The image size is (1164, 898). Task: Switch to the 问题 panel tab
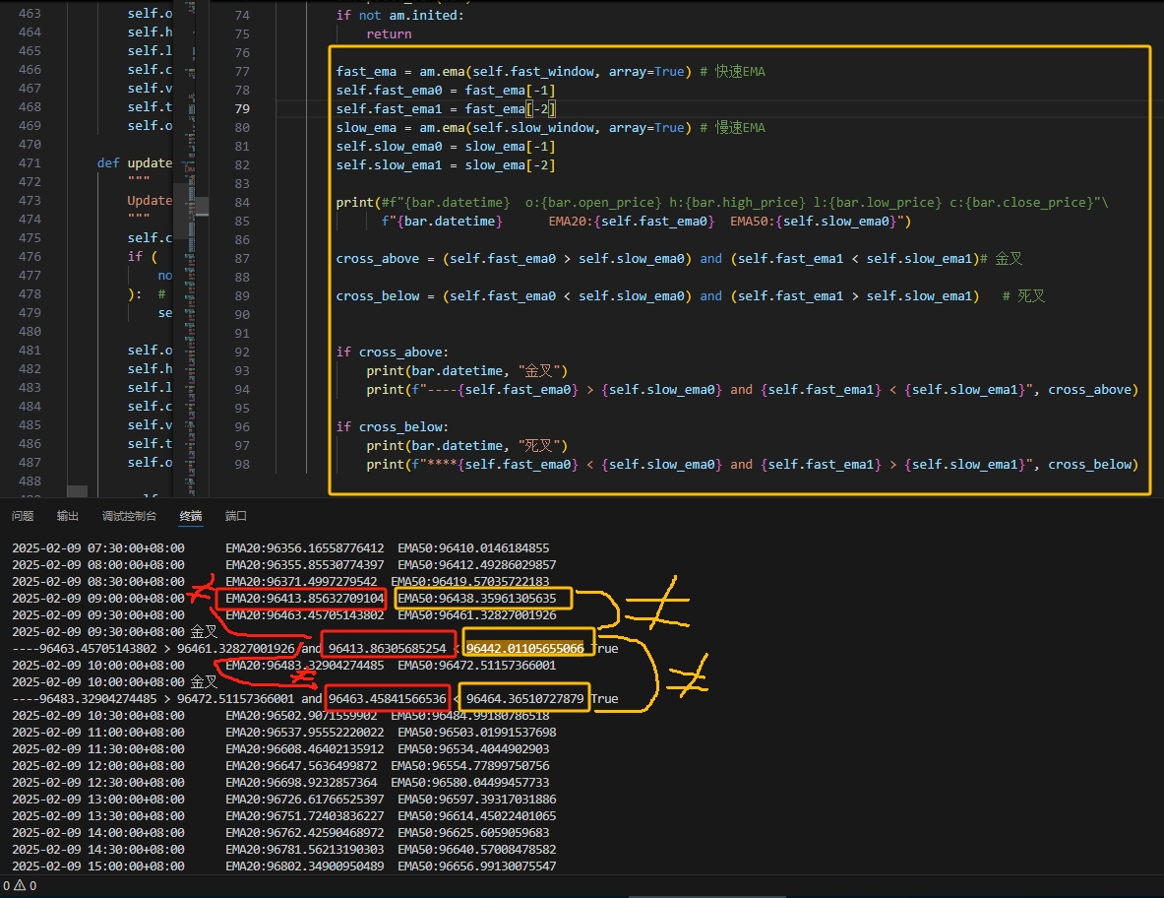pos(23,516)
